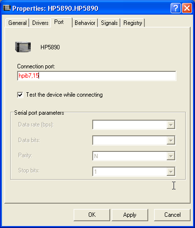The height and width of the screenshot is (228, 195).
Task: Click the title bar device icon
Action: click(7, 8)
